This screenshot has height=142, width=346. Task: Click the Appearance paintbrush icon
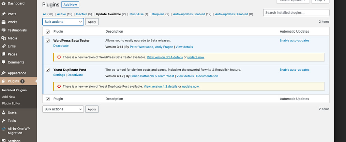tap(3, 73)
